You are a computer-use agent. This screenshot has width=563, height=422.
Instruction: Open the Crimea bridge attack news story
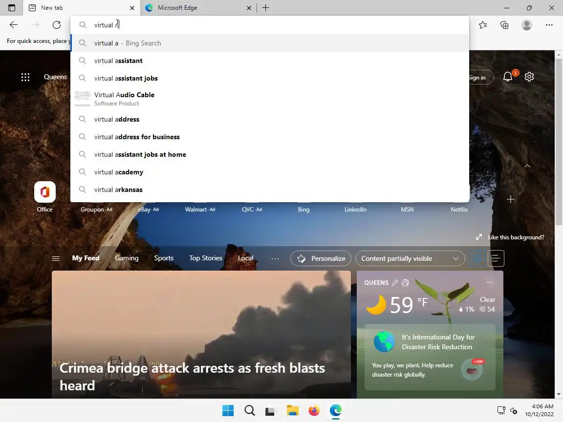201,335
